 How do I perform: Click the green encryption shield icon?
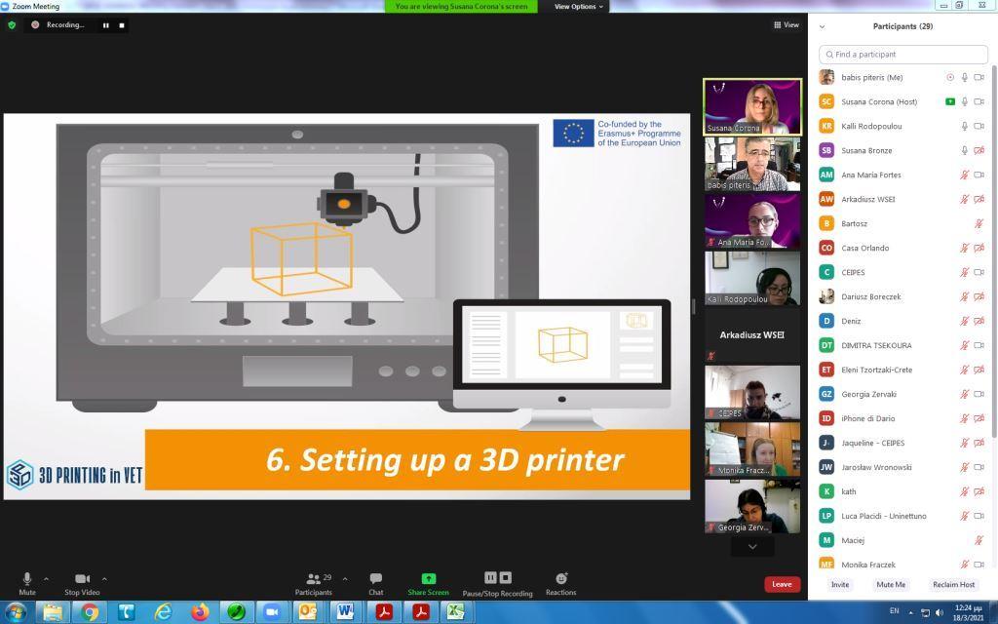click(x=12, y=25)
